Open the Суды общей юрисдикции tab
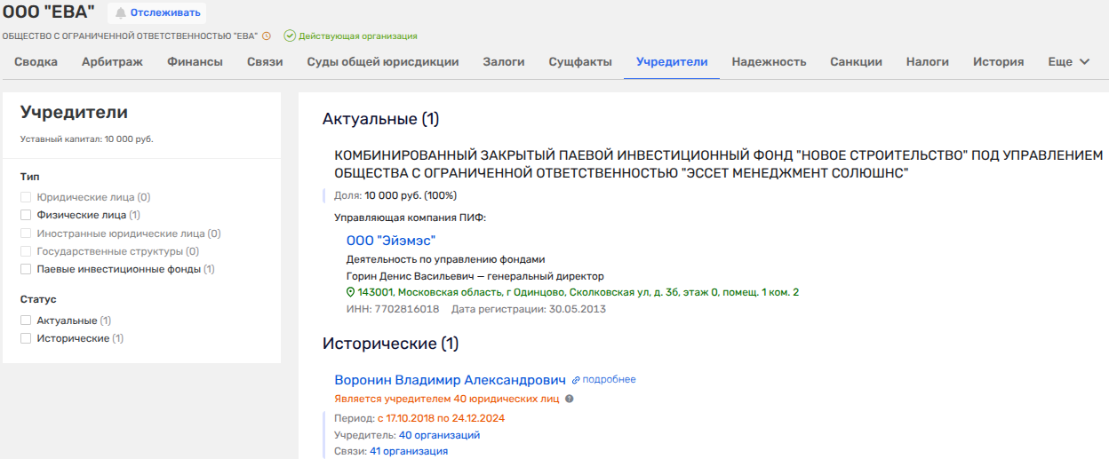This screenshot has height=459, width=1109. point(383,62)
